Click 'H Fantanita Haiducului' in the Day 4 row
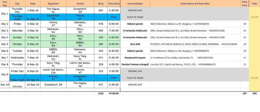This screenshot has height=112, width=260. pyautogui.click(x=135, y=38)
